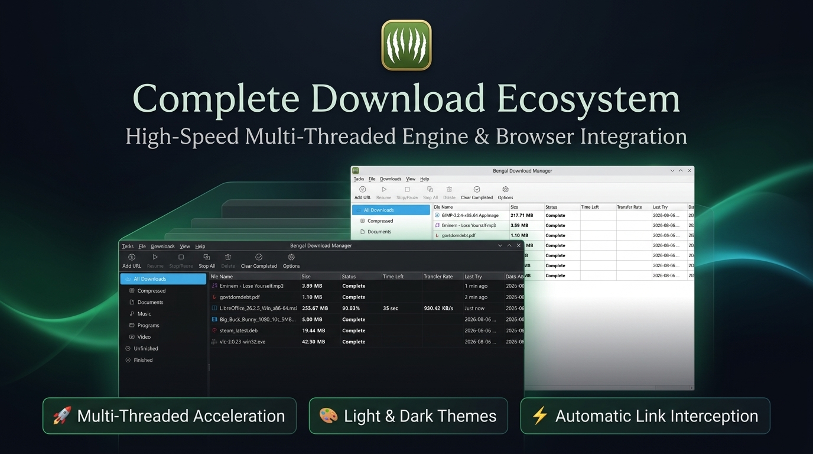Click the Stop All icon in the light window
Image resolution: width=813 pixels, height=454 pixels.
click(x=430, y=190)
